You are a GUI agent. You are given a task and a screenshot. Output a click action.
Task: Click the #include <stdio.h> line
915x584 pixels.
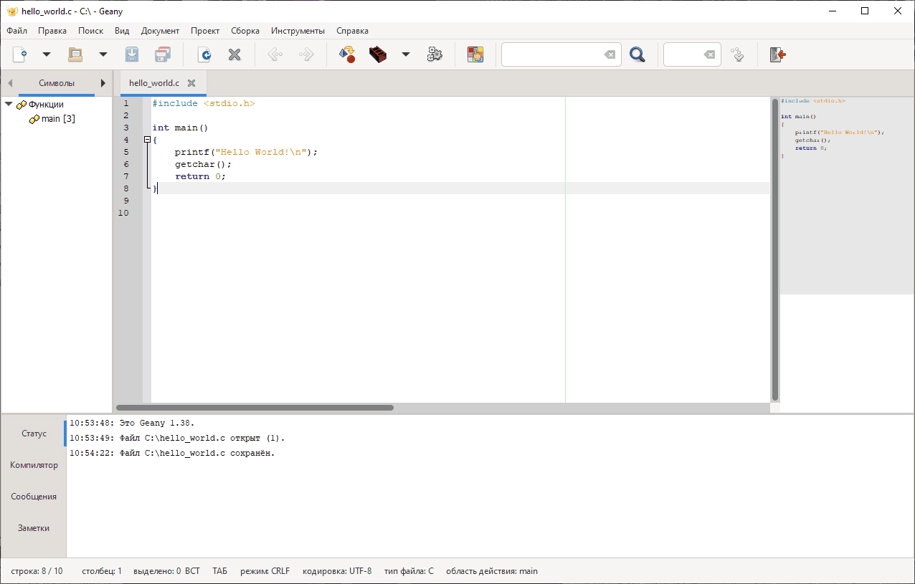[x=204, y=103]
